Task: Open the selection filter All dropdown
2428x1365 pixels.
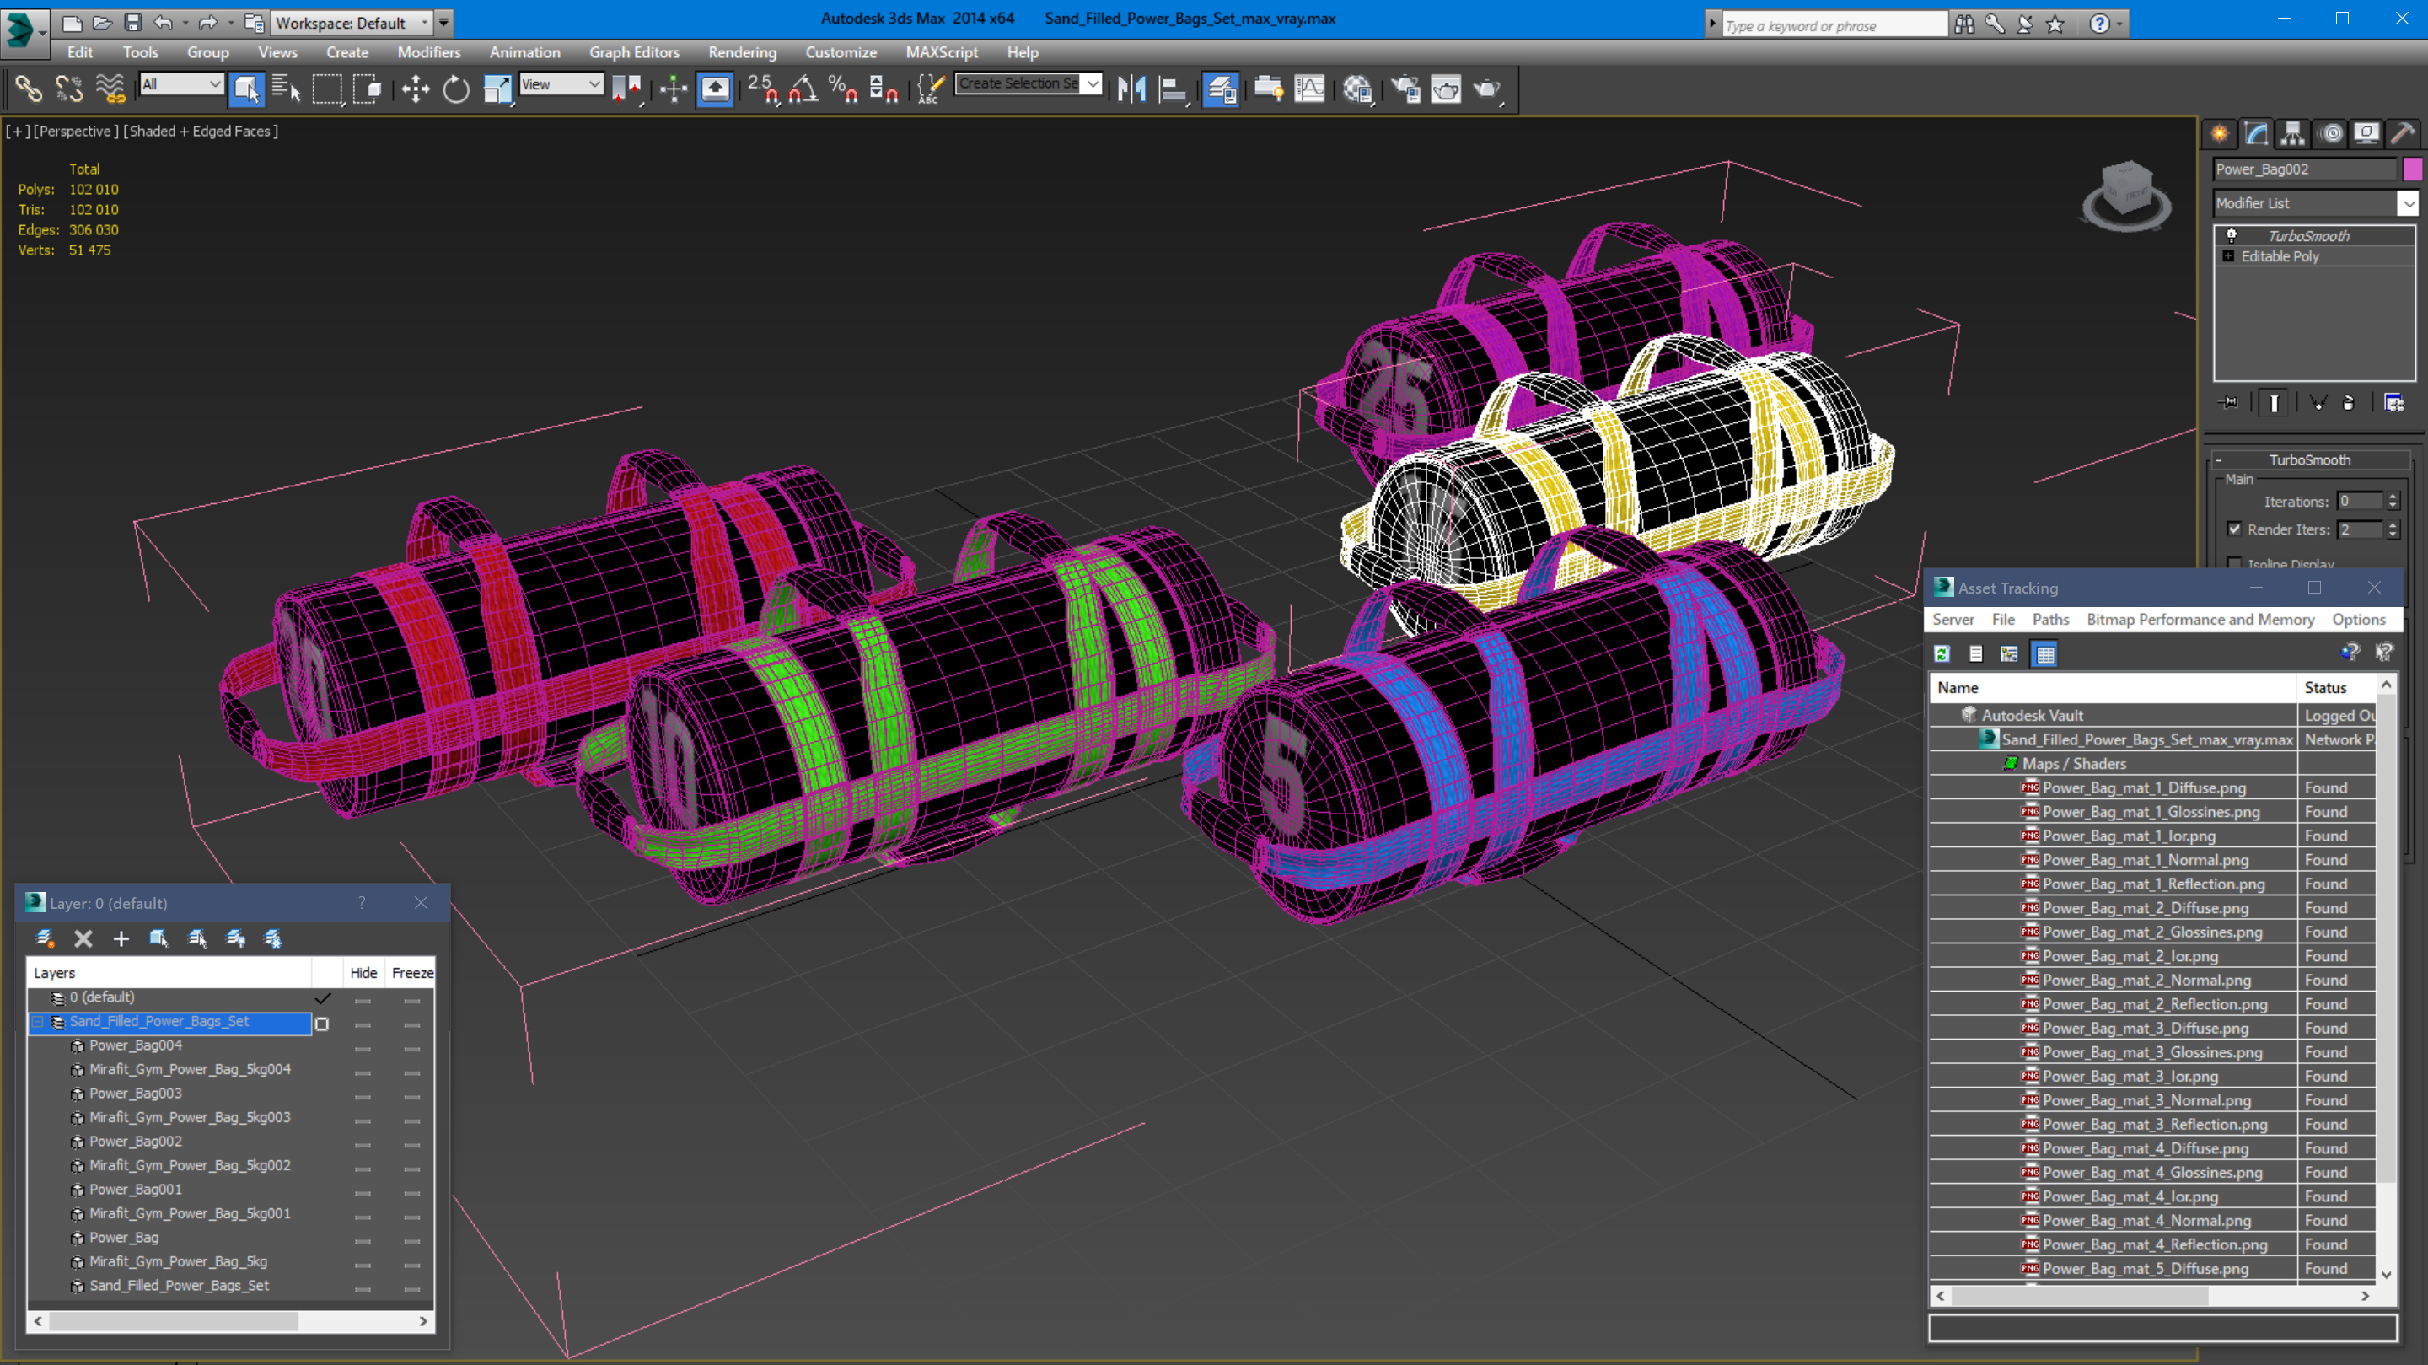Action: click(x=181, y=85)
